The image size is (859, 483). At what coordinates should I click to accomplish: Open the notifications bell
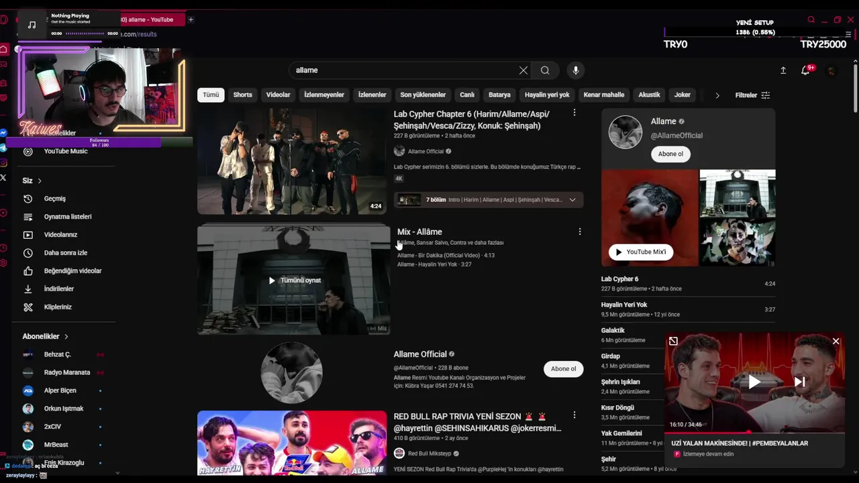[805, 70]
